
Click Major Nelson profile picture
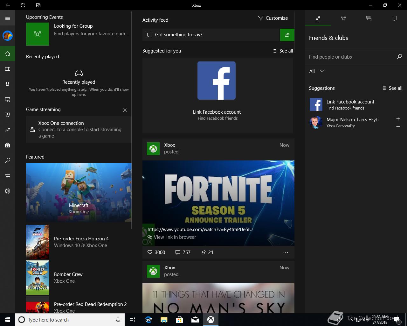(x=316, y=122)
